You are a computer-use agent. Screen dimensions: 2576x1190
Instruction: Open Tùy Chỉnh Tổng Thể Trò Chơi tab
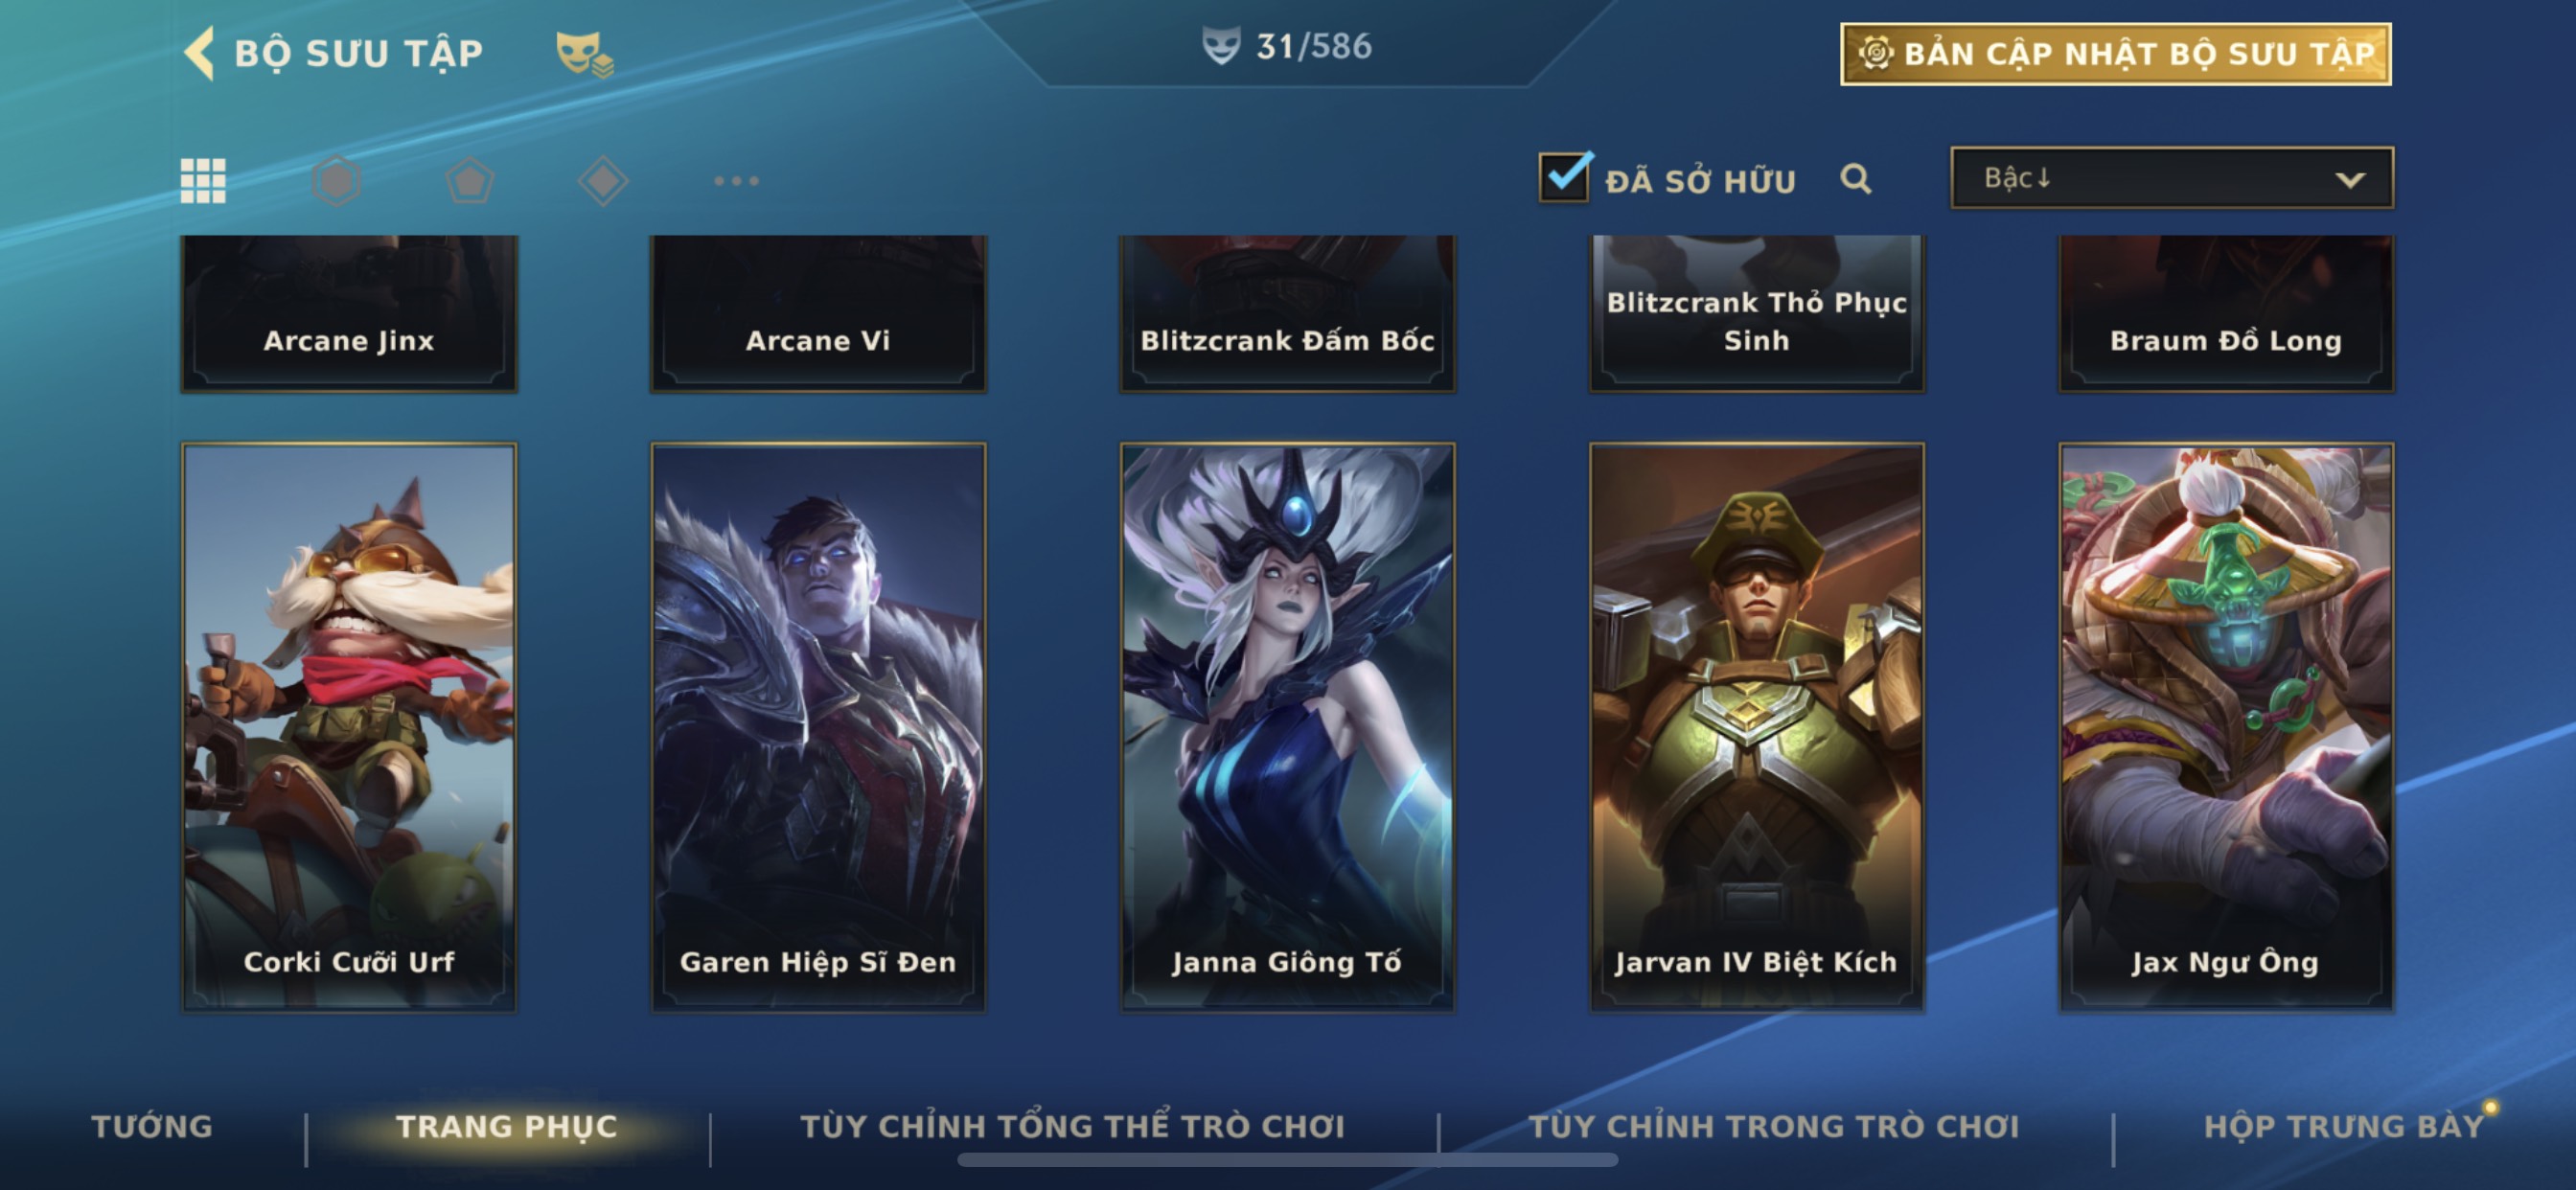pyautogui.click(x=1072, y=1126)
